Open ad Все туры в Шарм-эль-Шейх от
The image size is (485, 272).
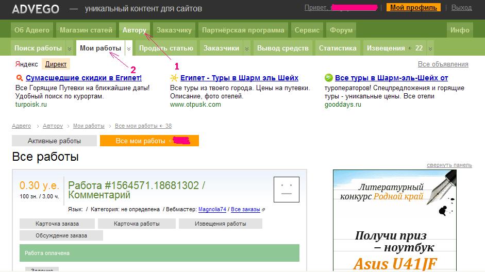point(391,78)
